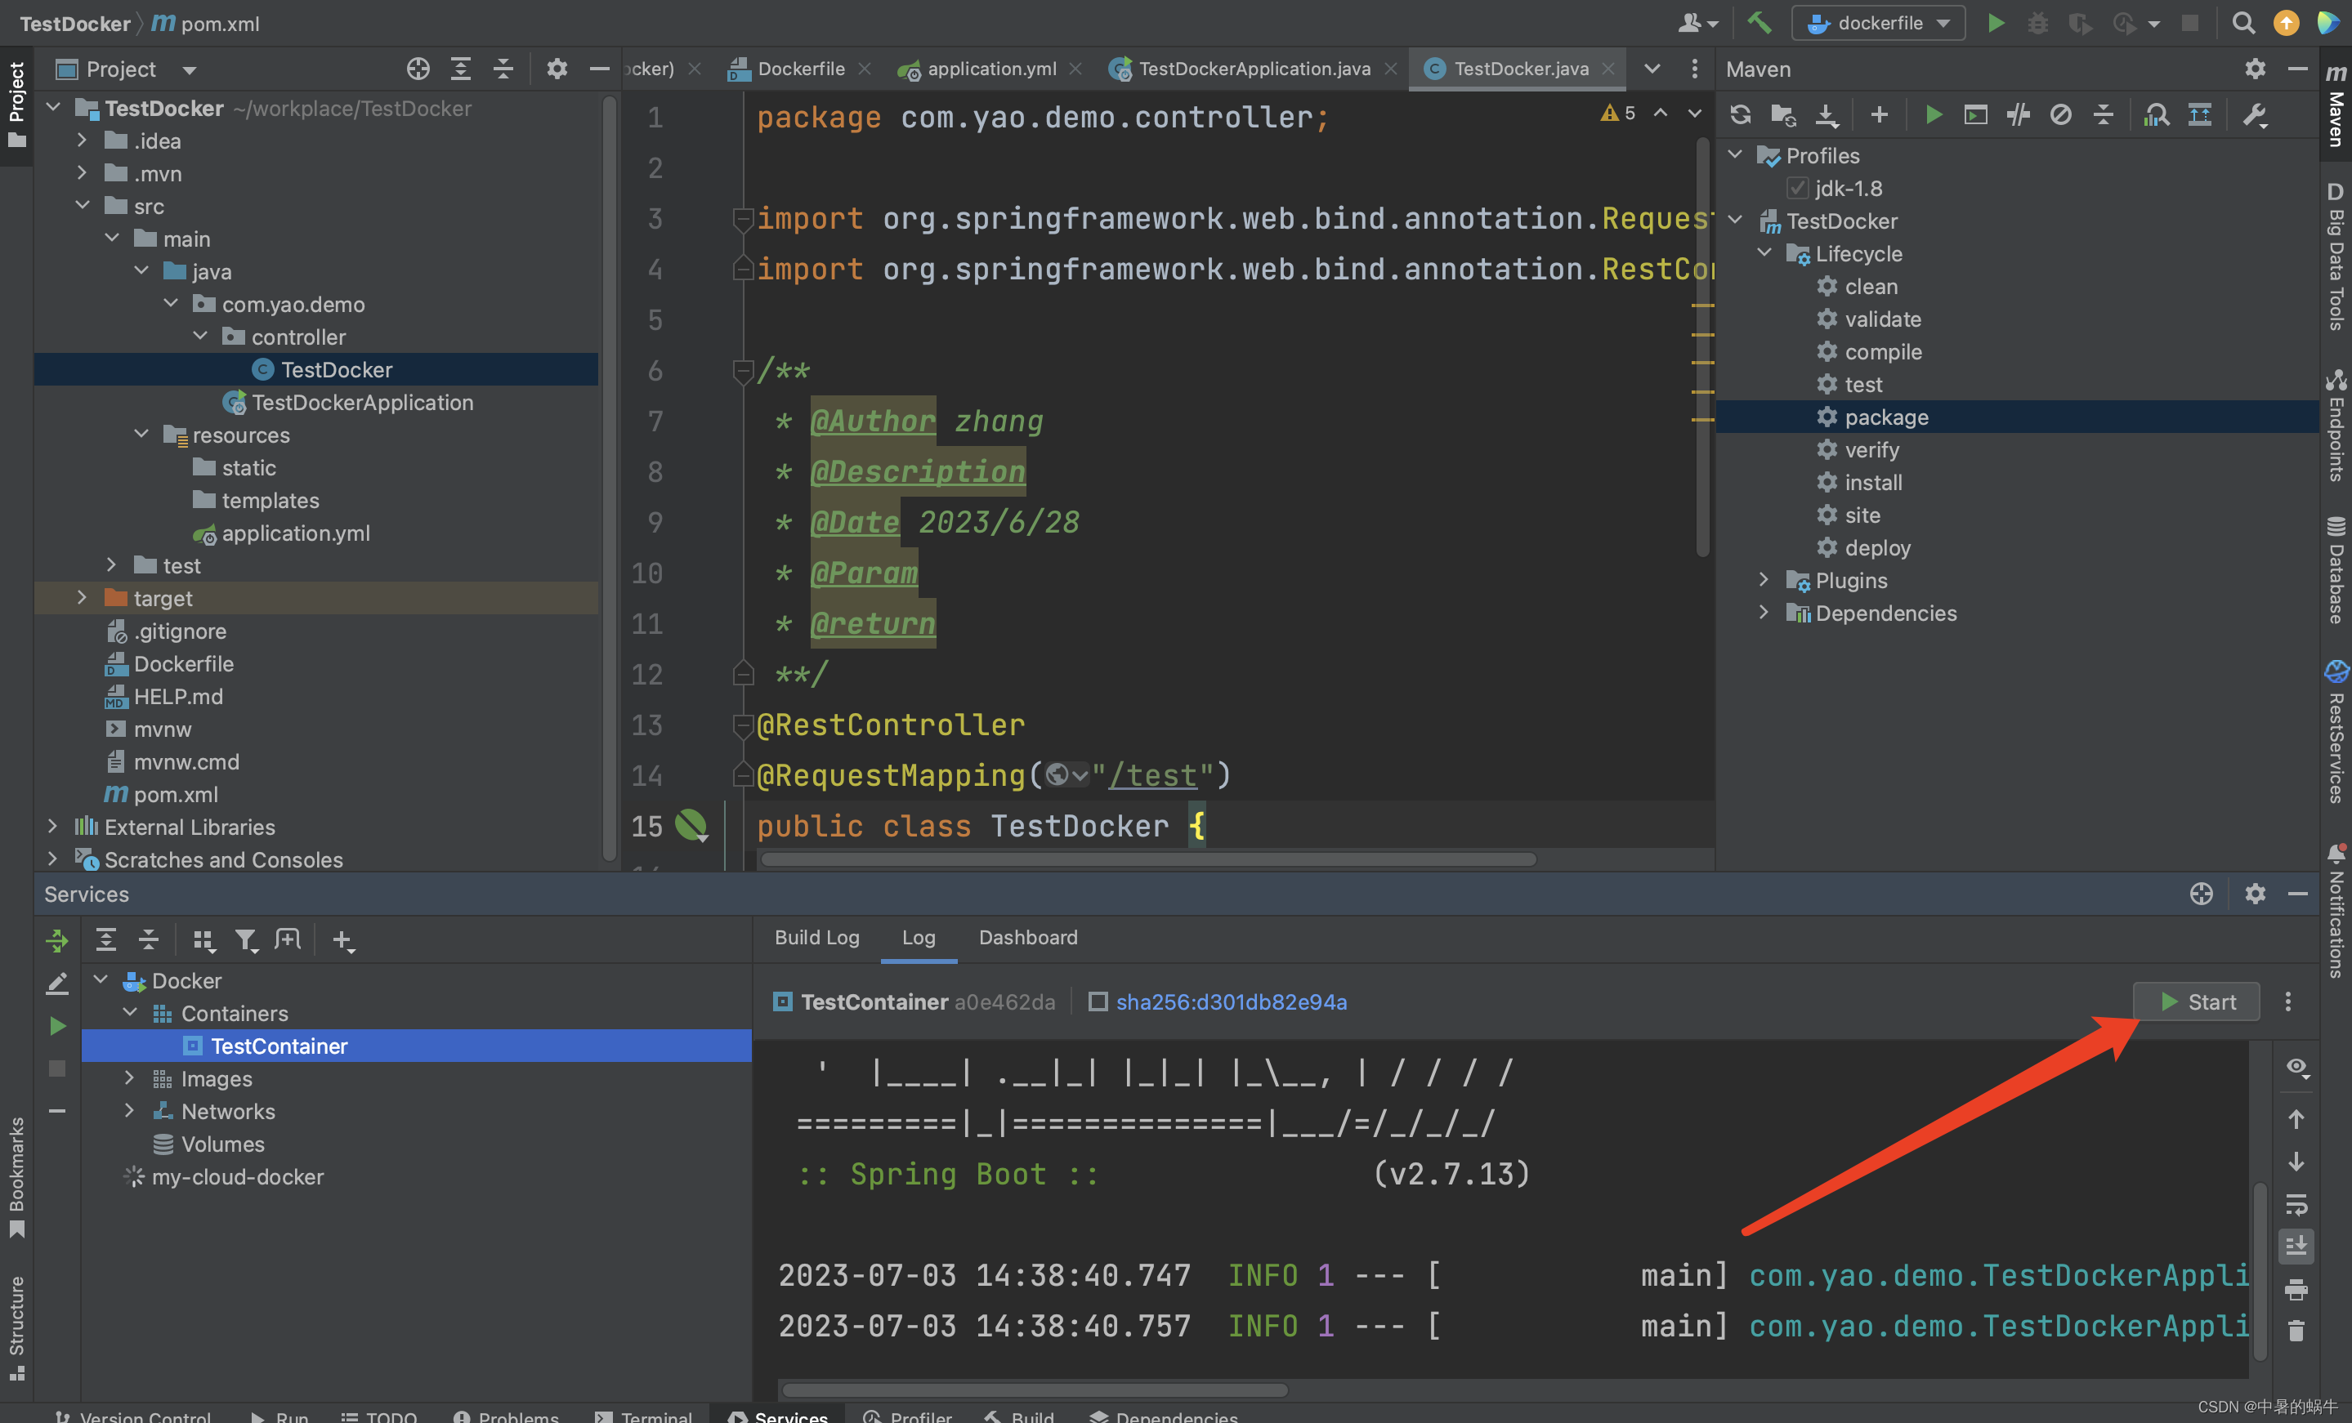Switch to the Dashboard tab
Screen dimensions: 2352x1423
[1028, 937]
